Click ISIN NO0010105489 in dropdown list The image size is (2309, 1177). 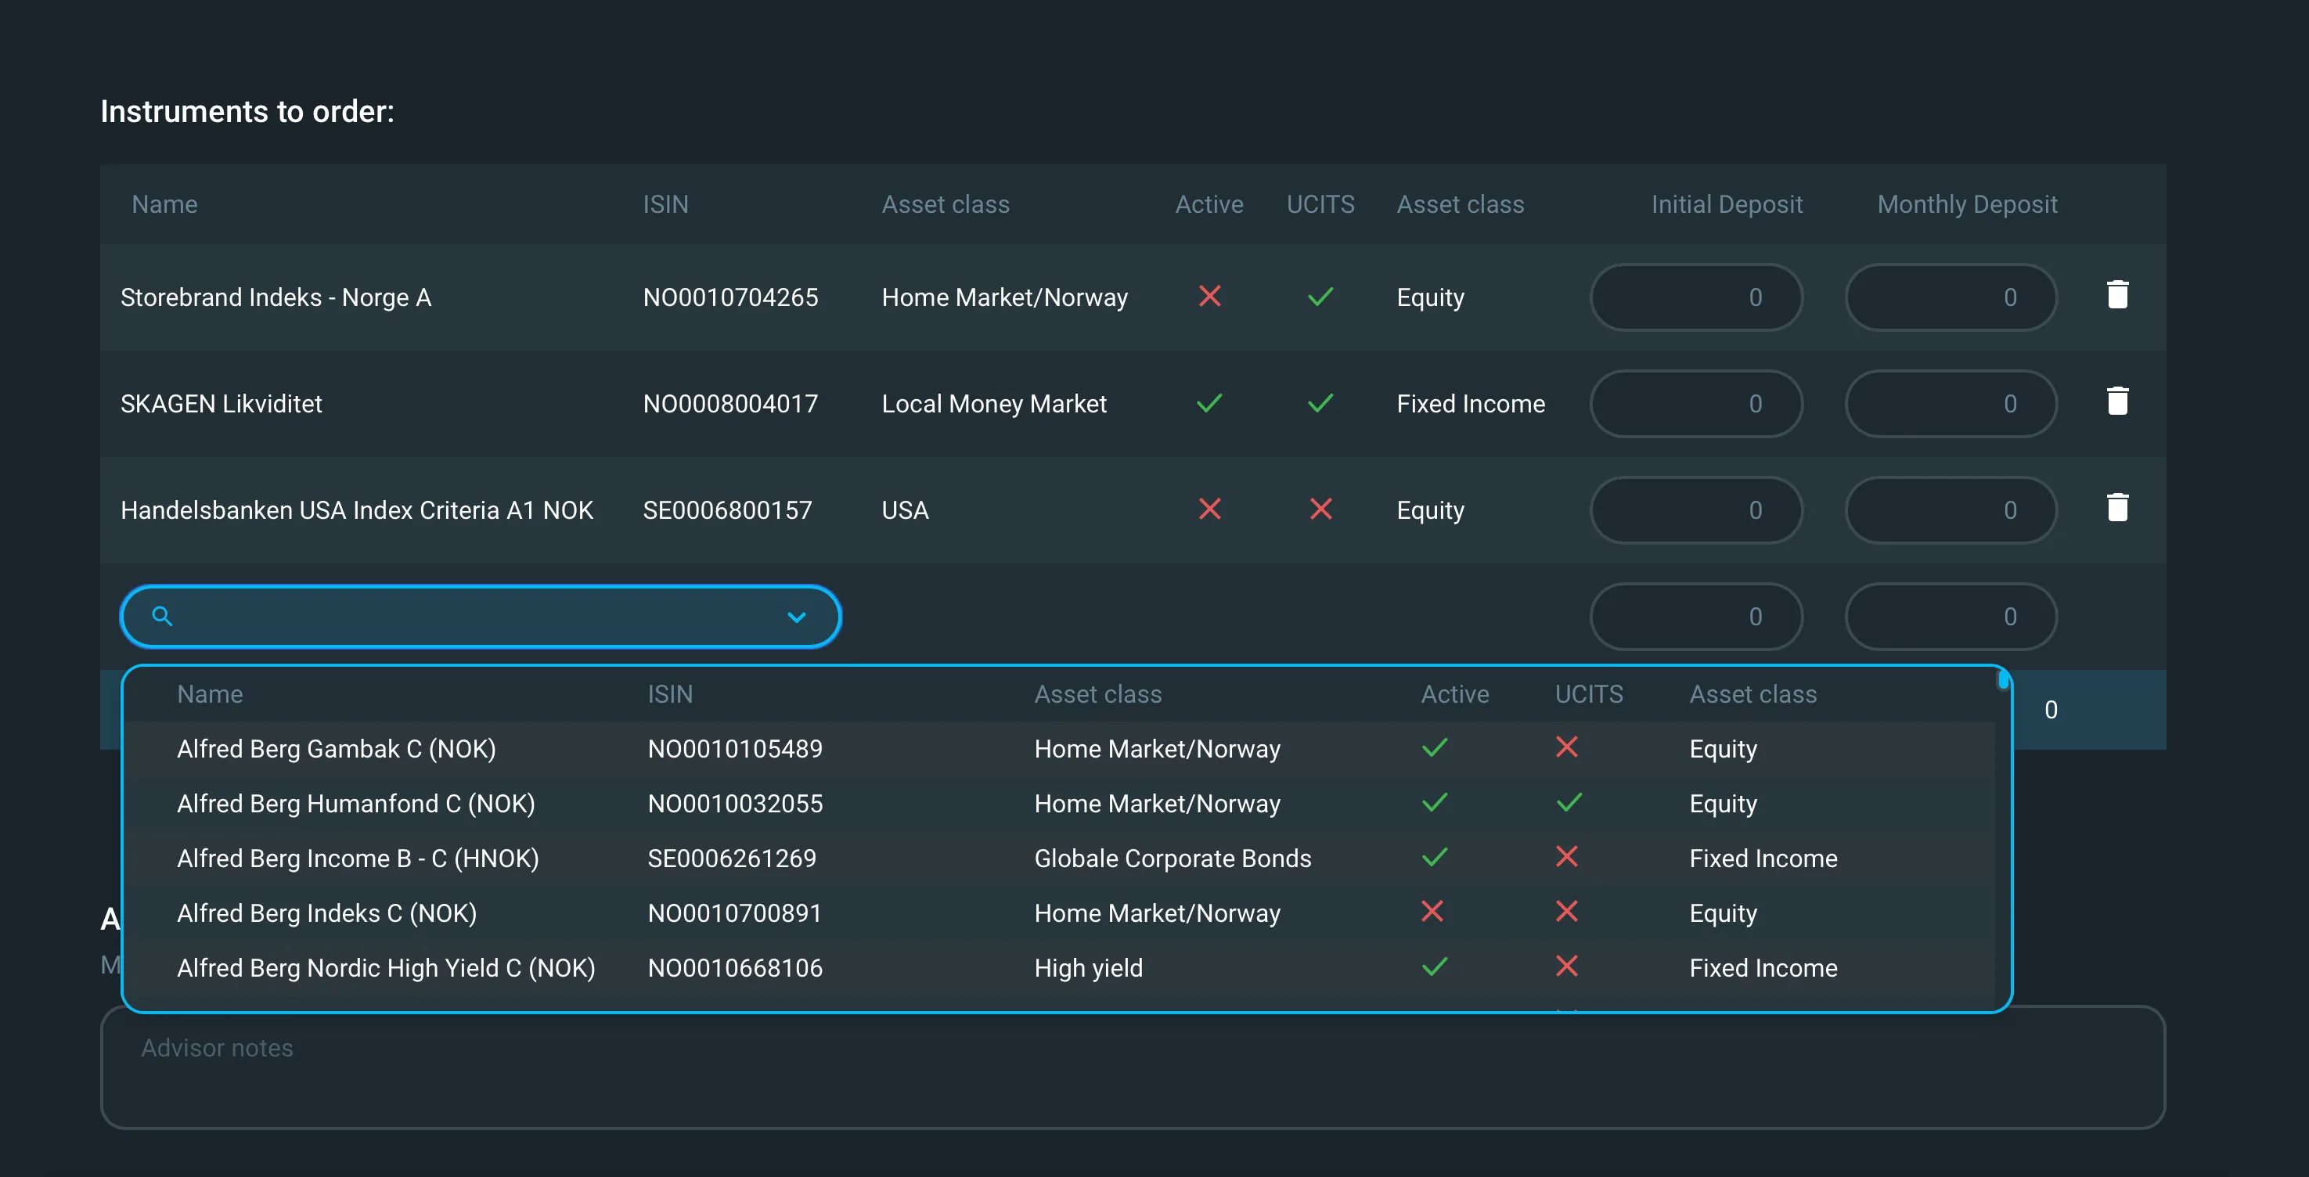735,748
